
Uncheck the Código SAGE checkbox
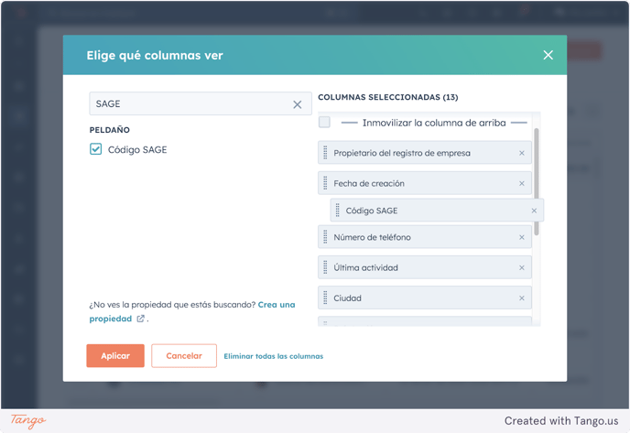click(x=95, y=149)
